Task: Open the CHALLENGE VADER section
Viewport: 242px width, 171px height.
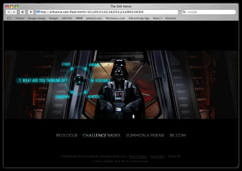Action: click(x=102, y=136)
